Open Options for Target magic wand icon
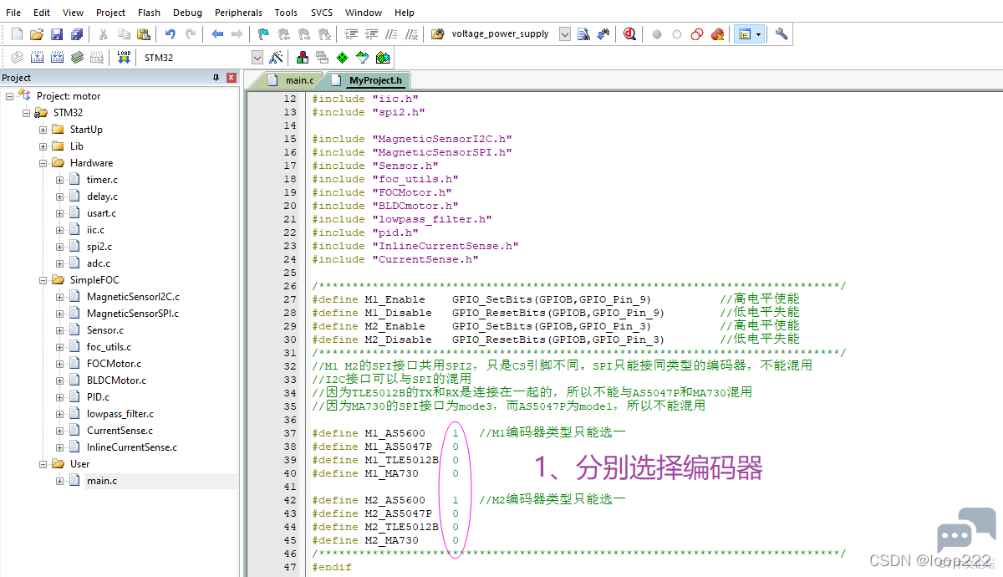This screenshot has height=577, width=1003. (277, 58)
